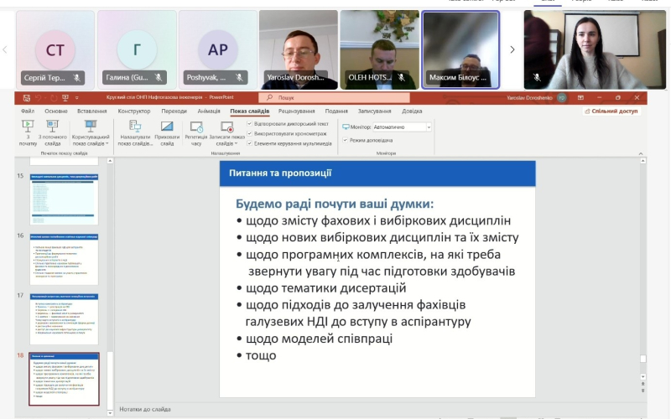Select slide 18 thumbnail
The width and height of the screenshot is (671, 419).
[64, 380]
